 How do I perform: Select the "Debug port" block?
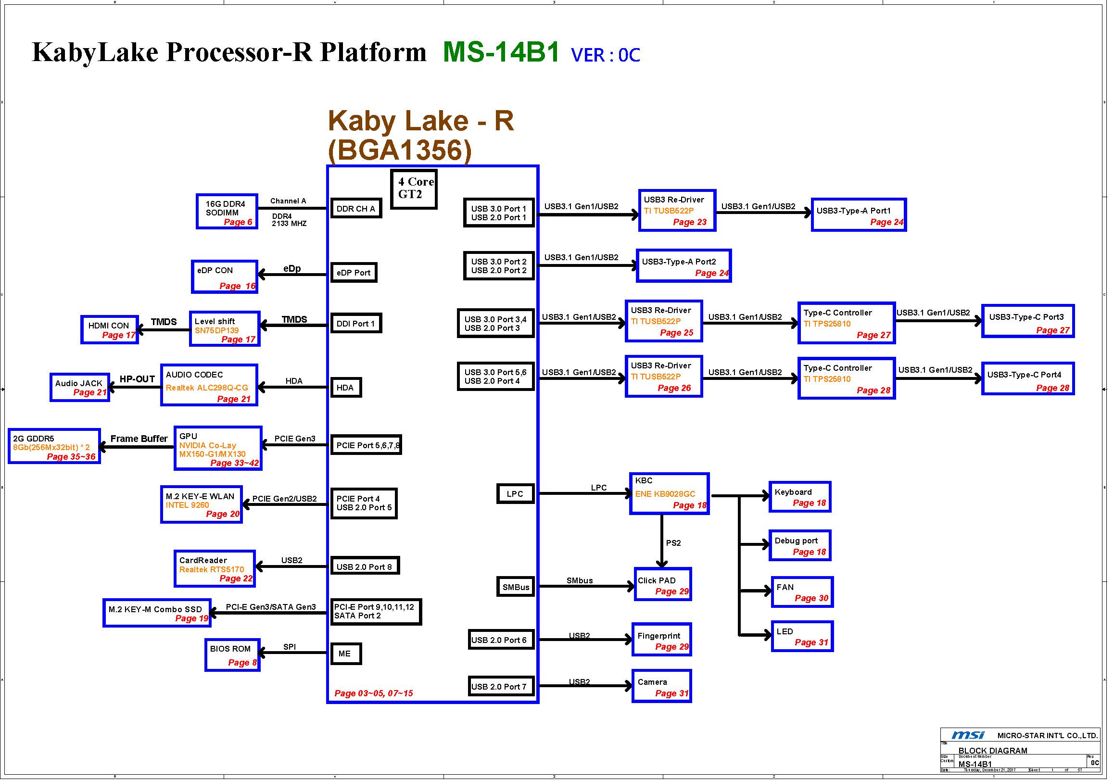(800, 545)
